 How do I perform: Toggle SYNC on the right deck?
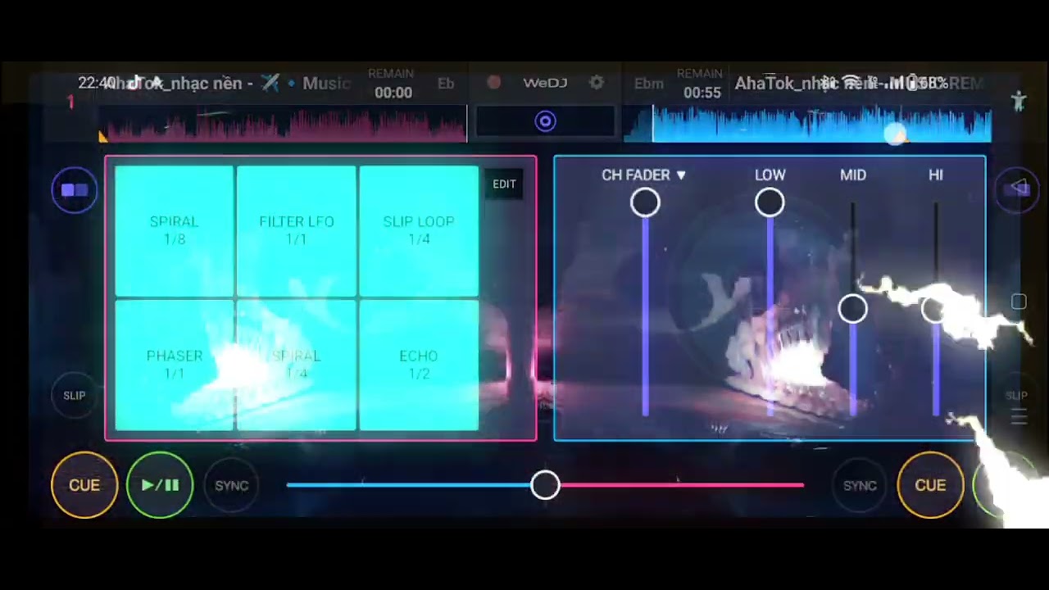[x=860, y=486]
